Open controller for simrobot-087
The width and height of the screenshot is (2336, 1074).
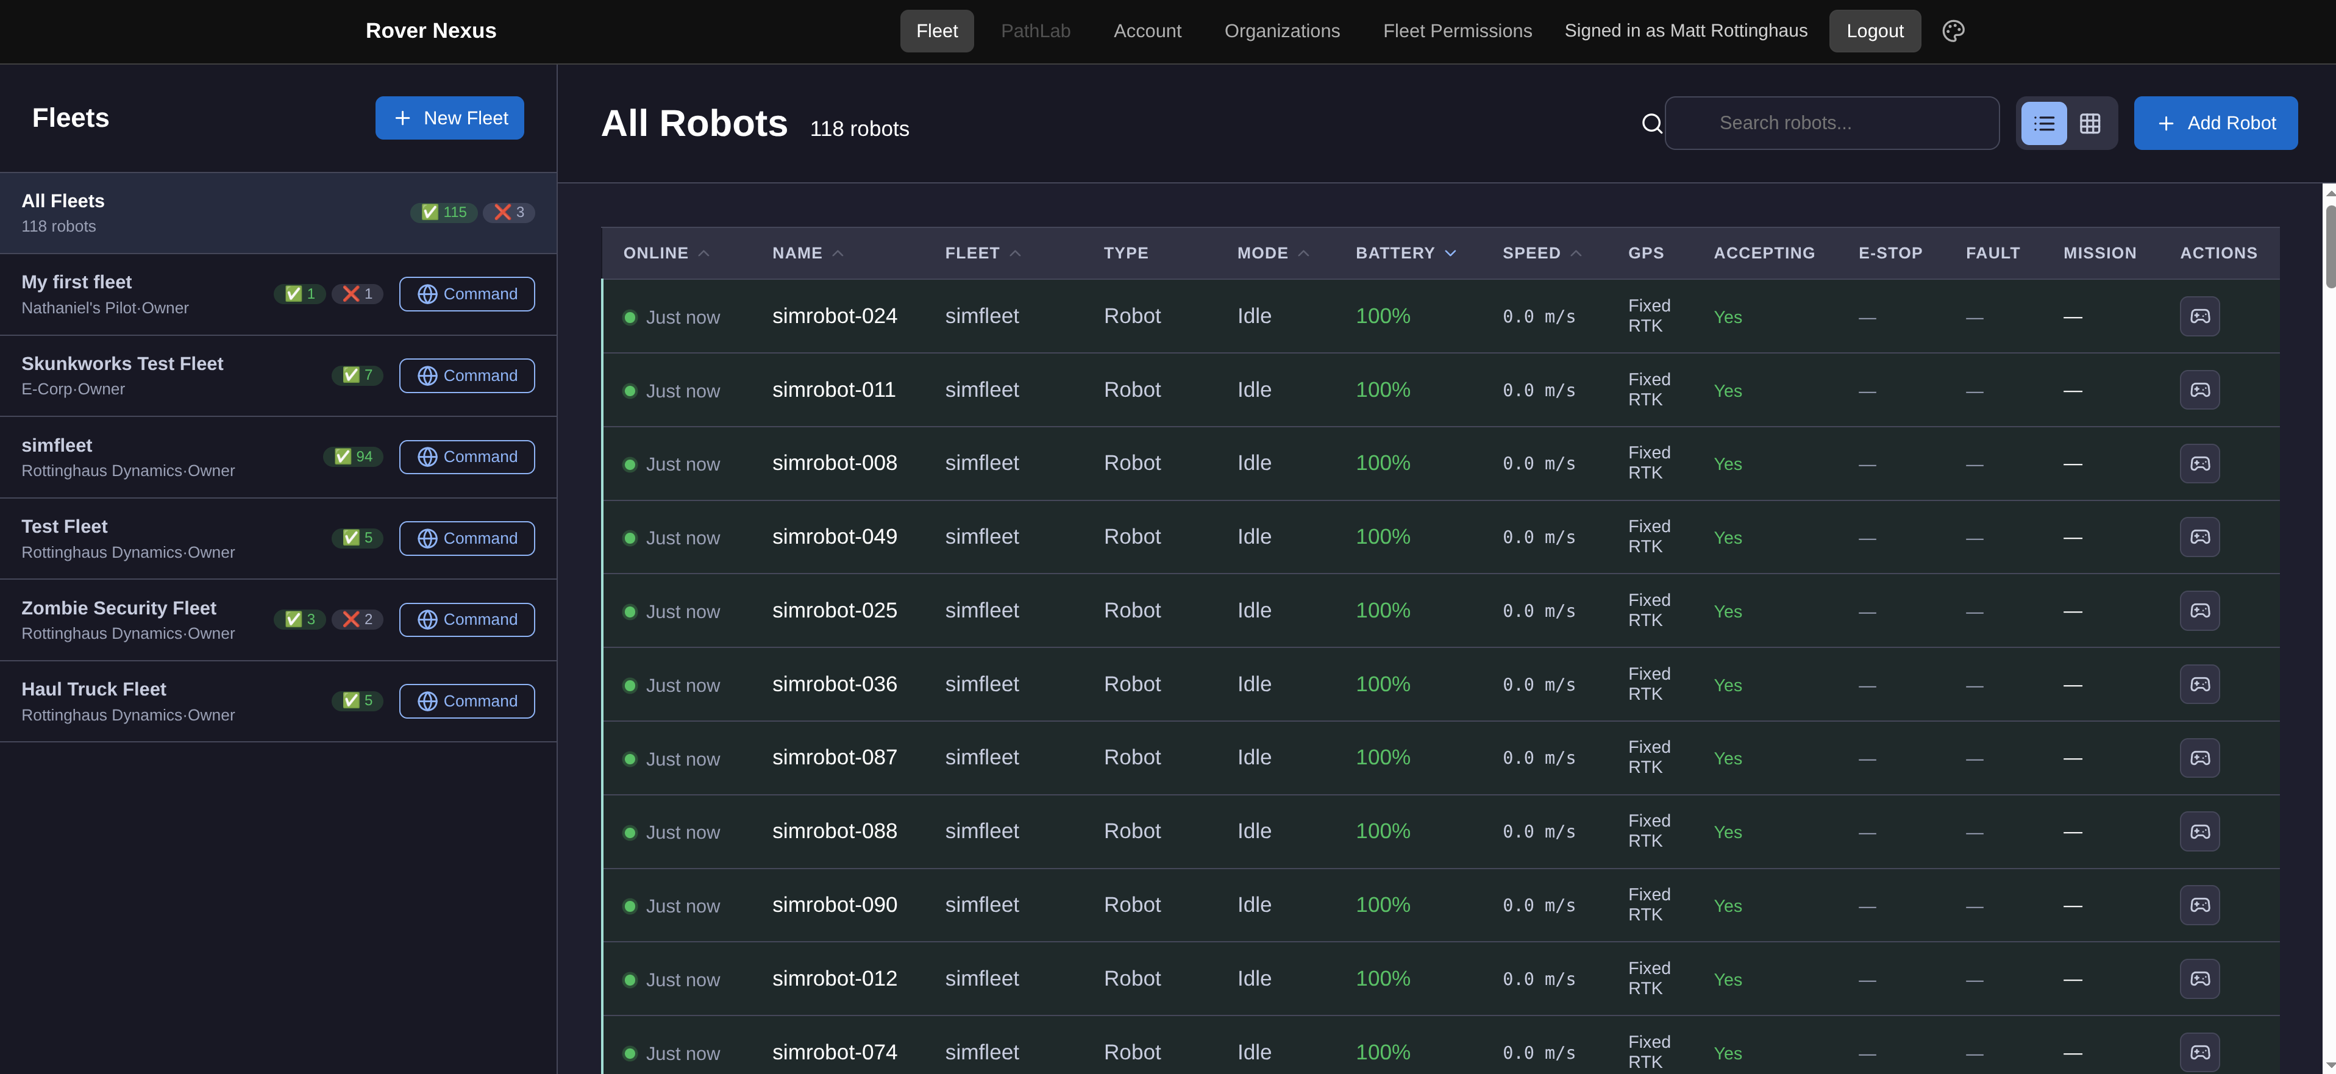(x=2200, y=758)
